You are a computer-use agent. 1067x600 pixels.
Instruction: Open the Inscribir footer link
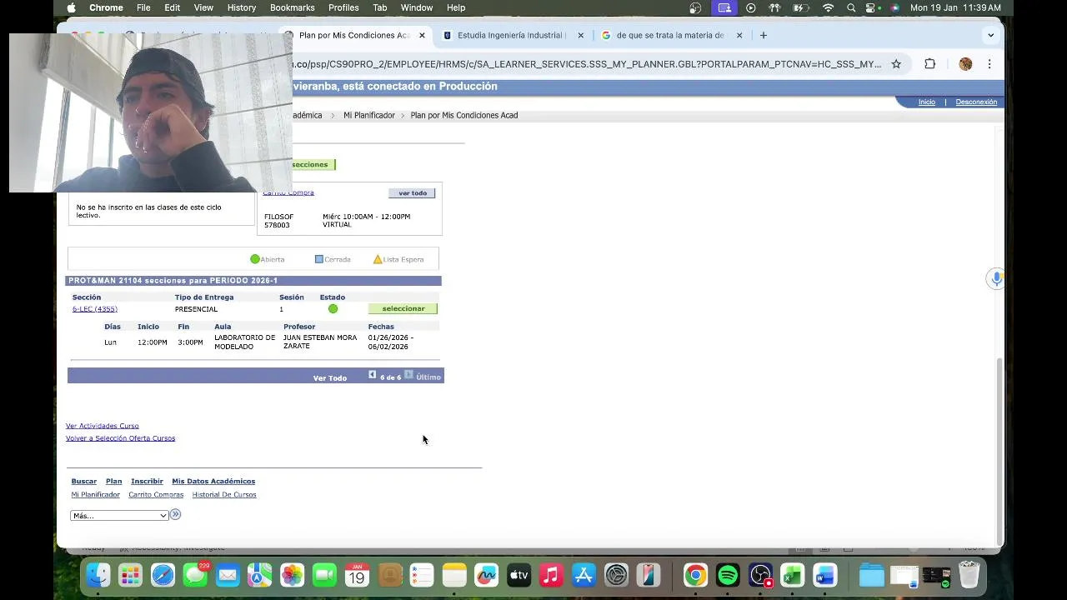[x=147, y=481]
